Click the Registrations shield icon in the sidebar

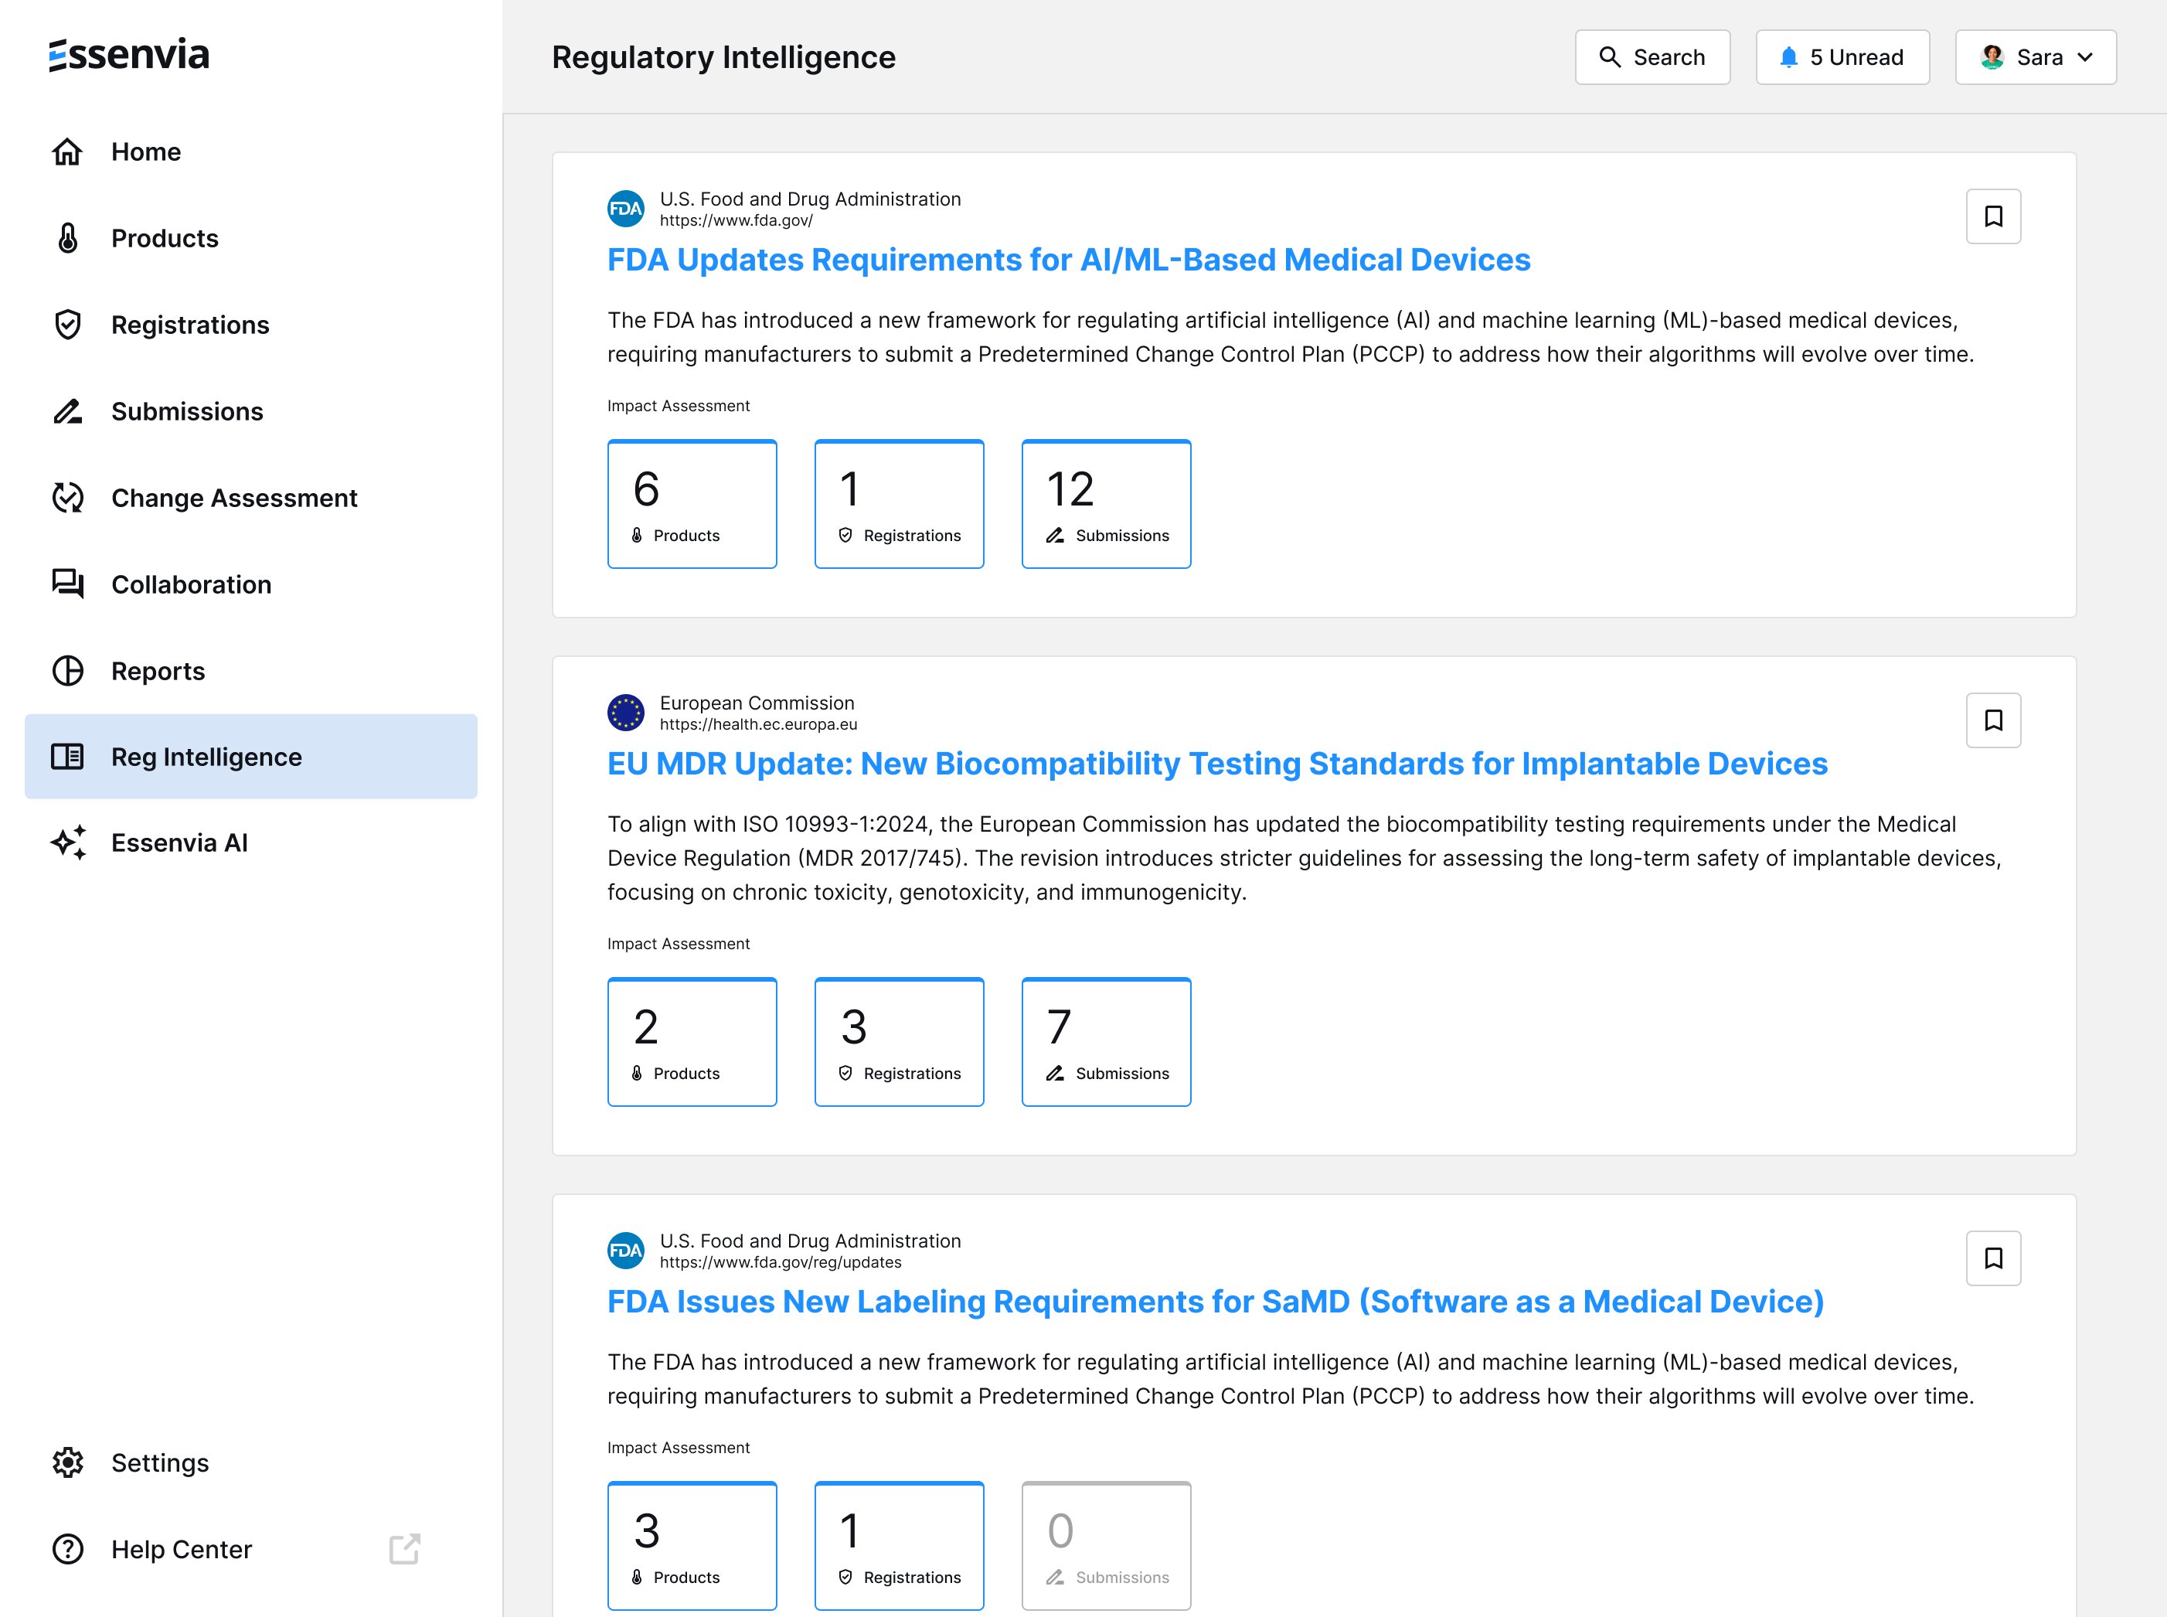(x=67, y=325)
